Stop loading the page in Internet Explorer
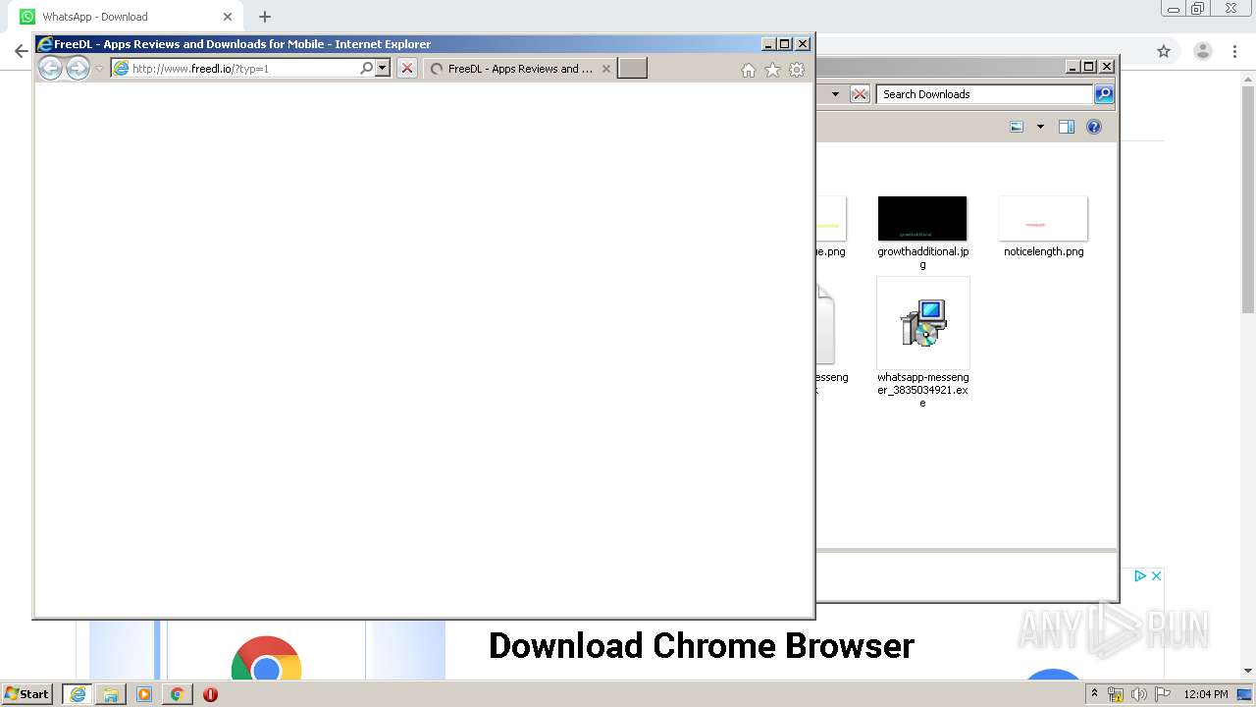This screenshot has height=707, width=1256. [x=407, y=68]
